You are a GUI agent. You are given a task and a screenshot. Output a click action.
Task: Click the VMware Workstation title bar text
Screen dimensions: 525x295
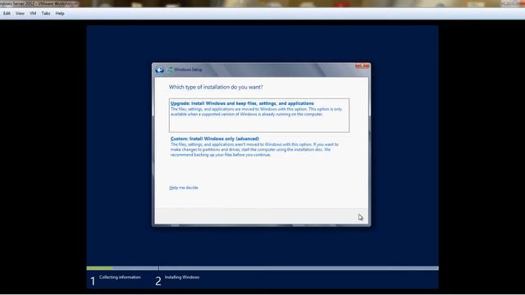(x=39, y=3)
